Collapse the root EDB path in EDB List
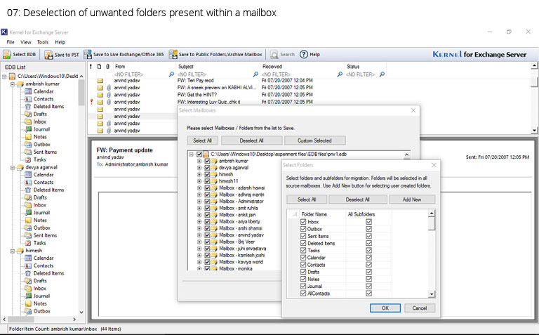 coord(4,77)
